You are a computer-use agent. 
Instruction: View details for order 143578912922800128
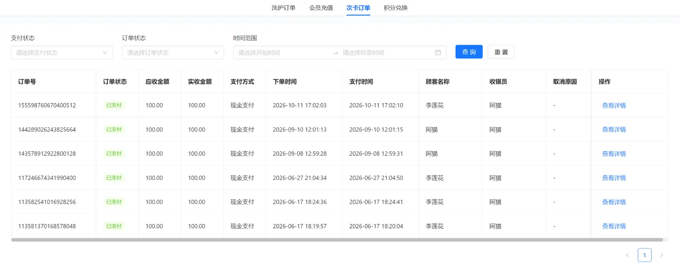pos(614,154)
